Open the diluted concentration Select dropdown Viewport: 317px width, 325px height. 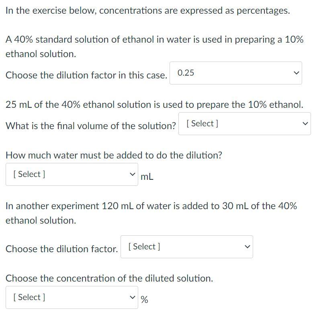[x=72, y=297]
